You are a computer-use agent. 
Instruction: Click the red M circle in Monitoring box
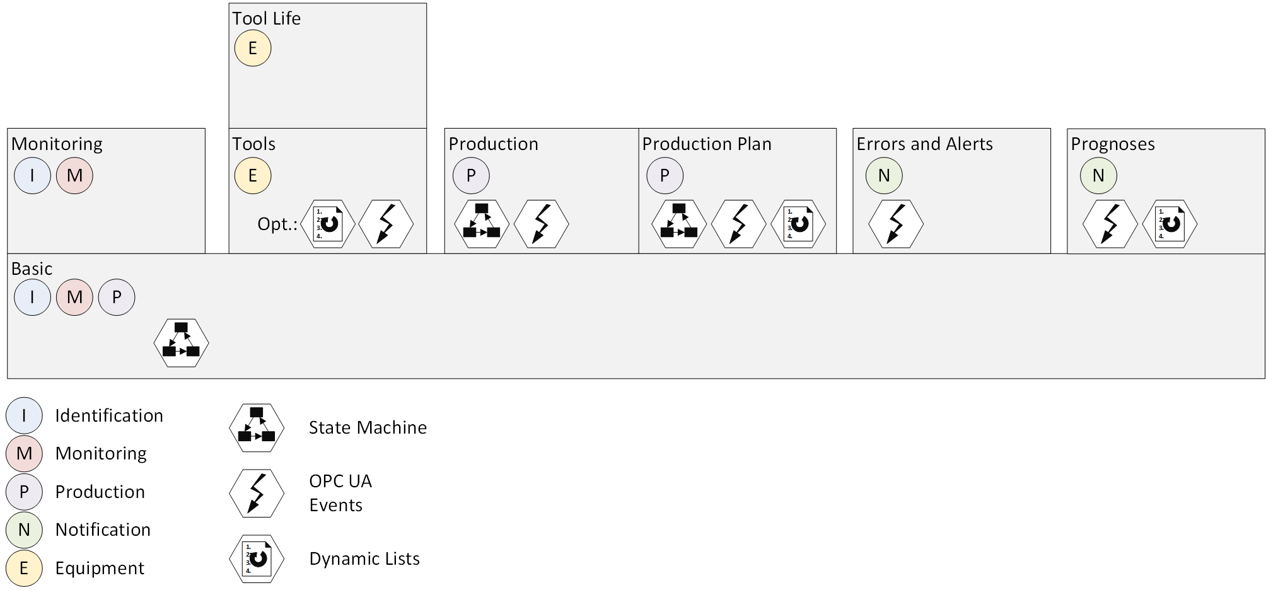(x=74, y=175)
